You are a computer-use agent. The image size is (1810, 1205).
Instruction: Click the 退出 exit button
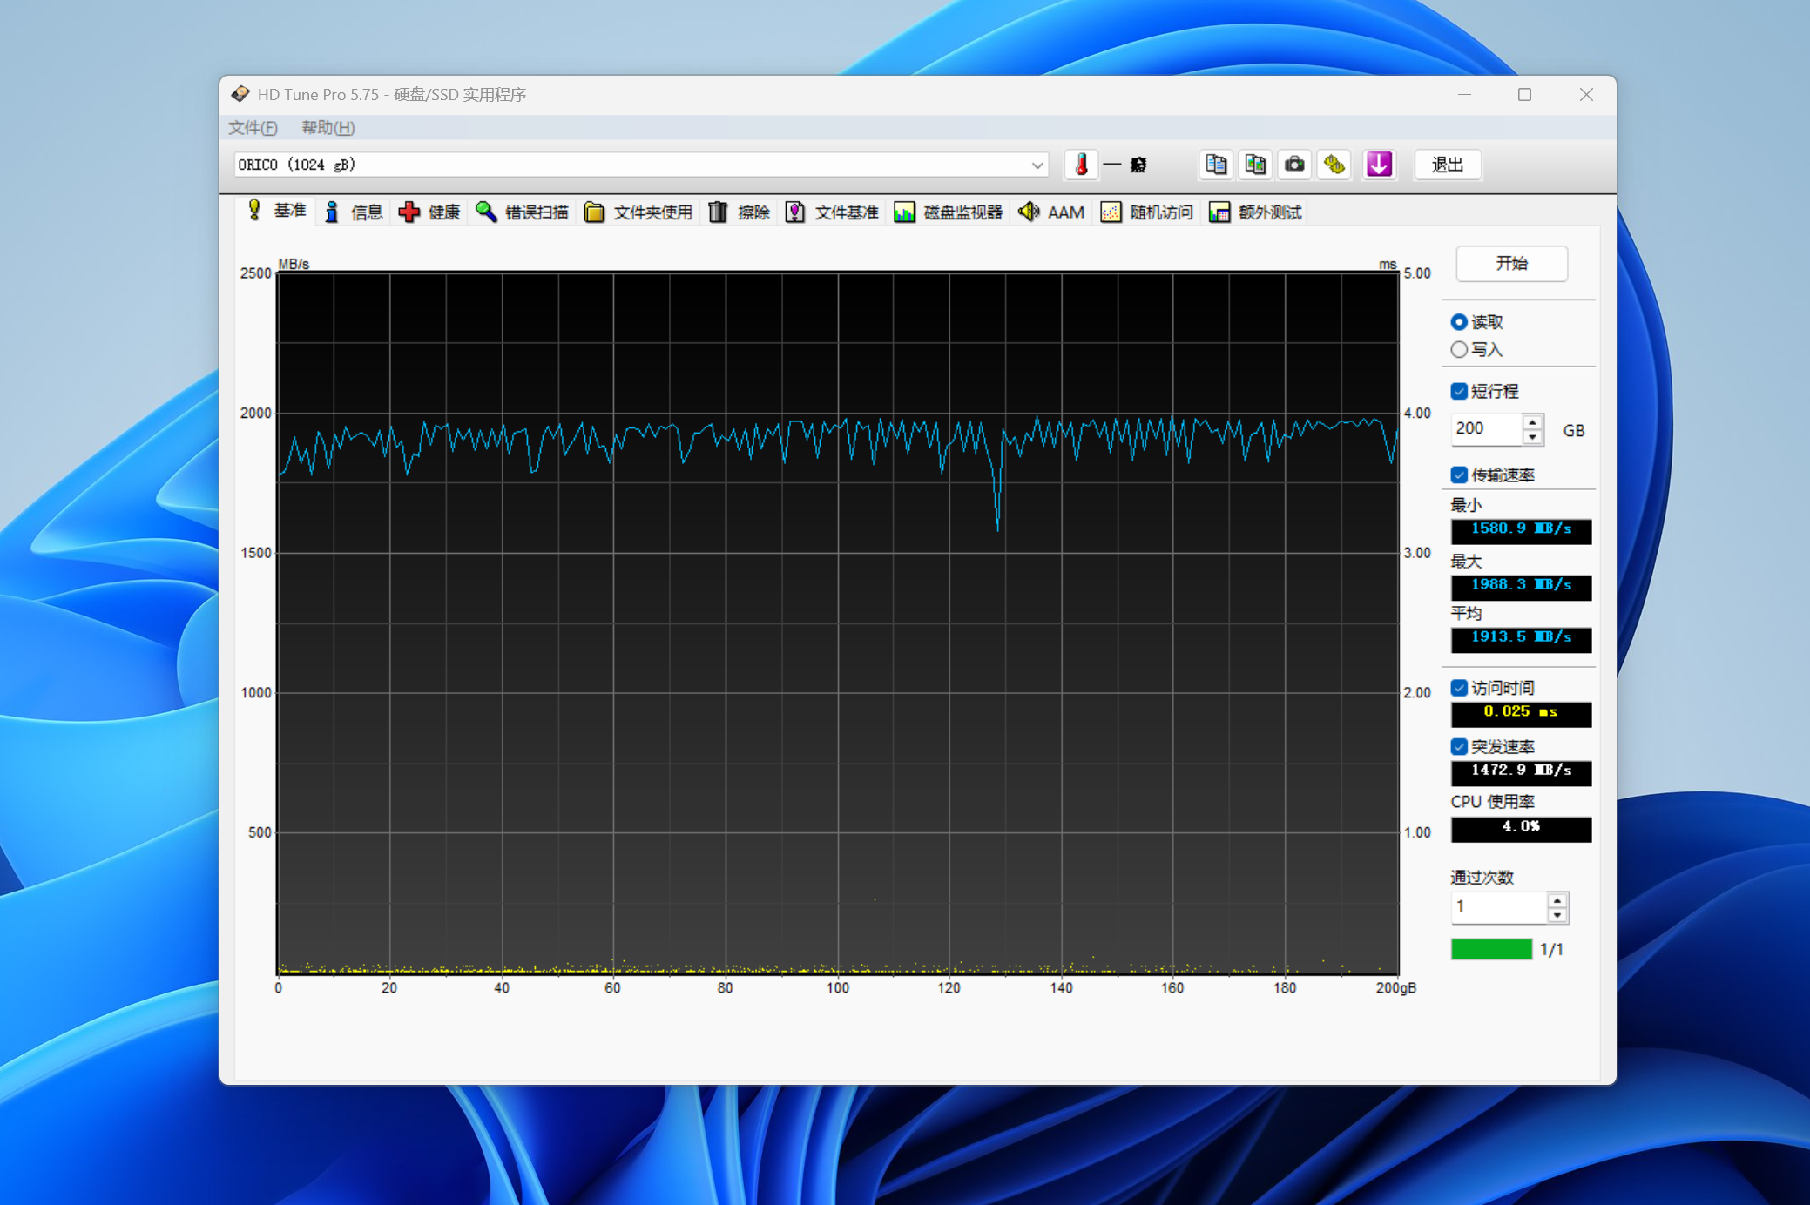[x=1447, y=165]
